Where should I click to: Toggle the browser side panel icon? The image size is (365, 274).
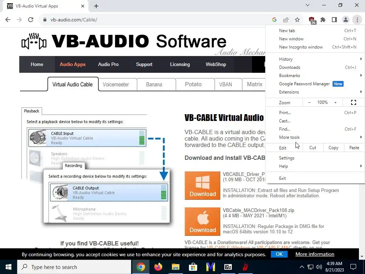(334, 20)
